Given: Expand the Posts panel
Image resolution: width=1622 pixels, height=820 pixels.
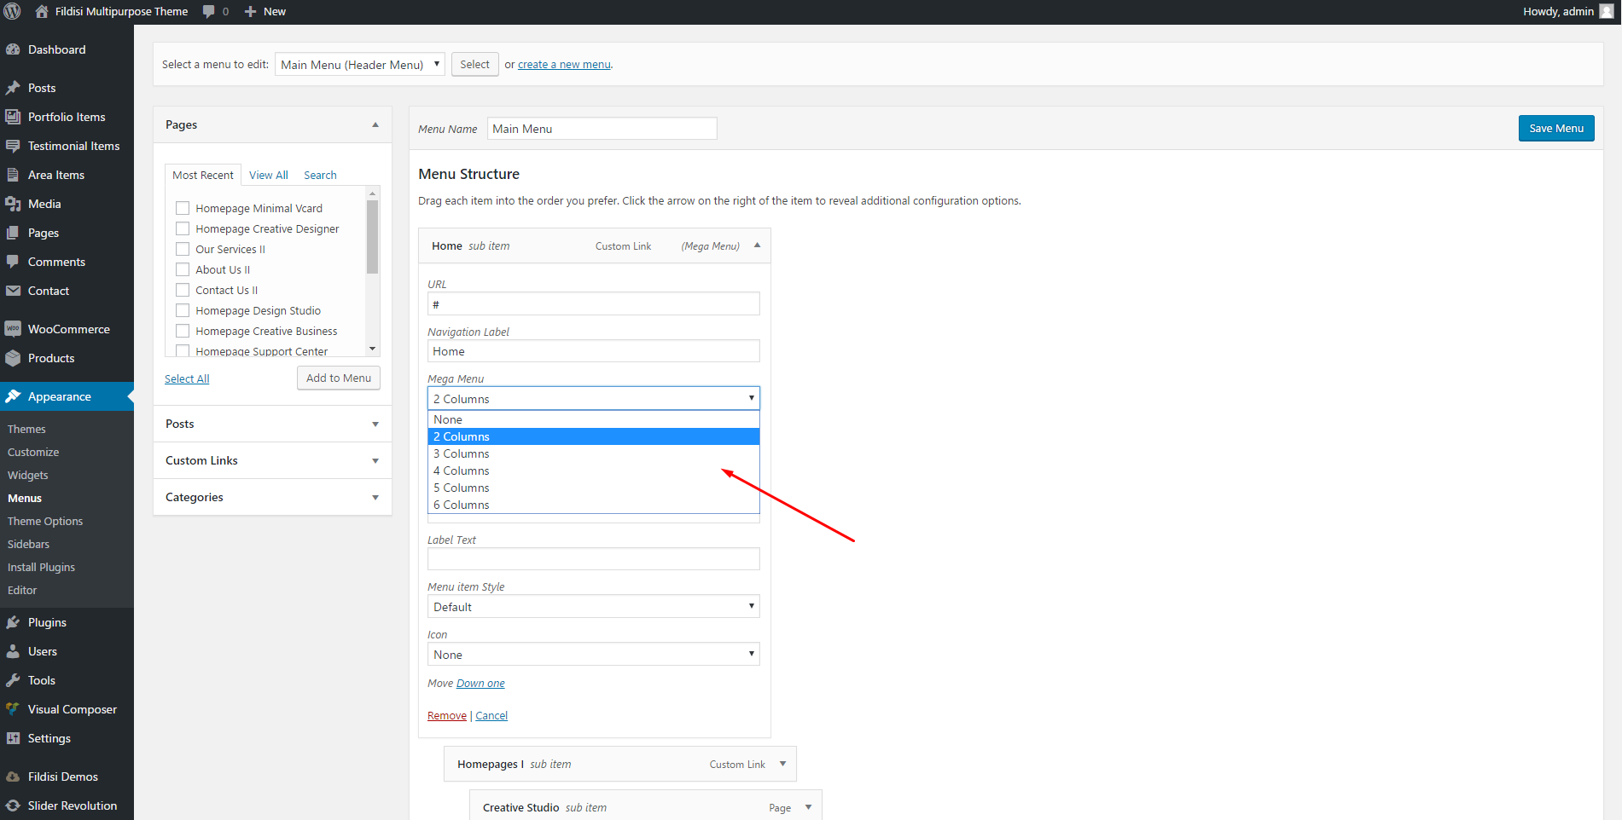Looking at the screenshot, I should (x=375, y=424).
